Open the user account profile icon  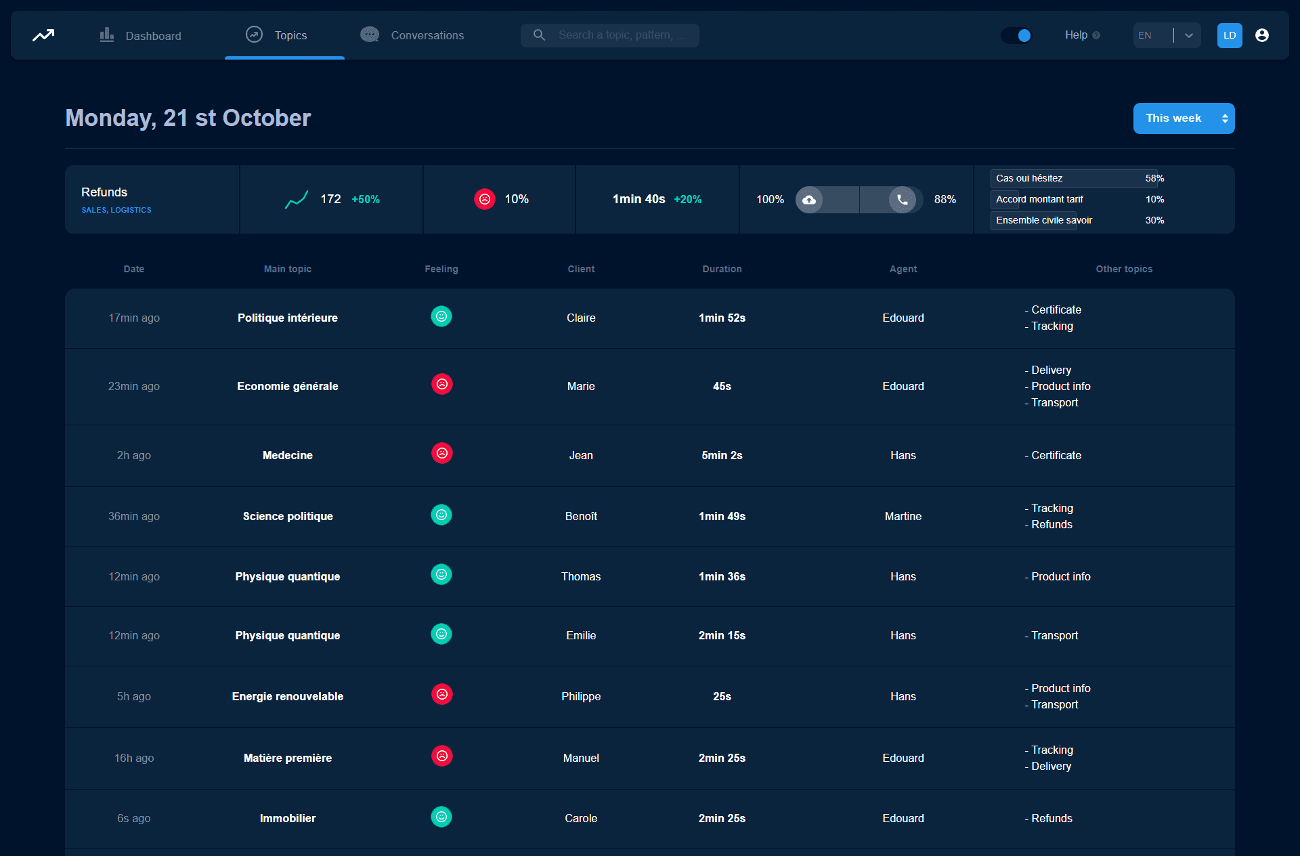(1262, 35)
